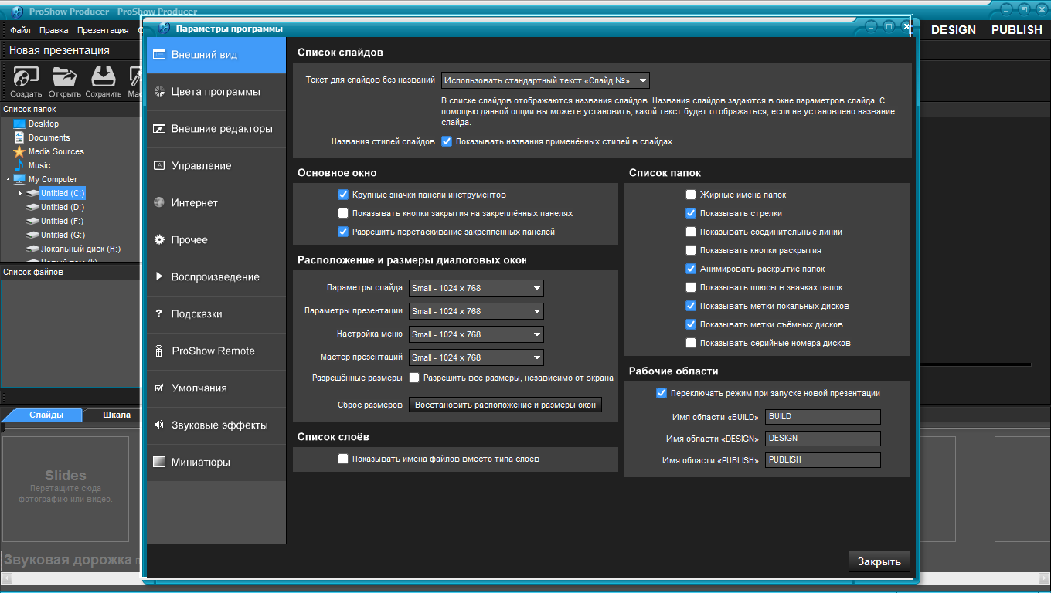This screenshot has height=593, width=1051.
Task: Switch to PUBLISH workspace
Action: [x=1017, y=29]
